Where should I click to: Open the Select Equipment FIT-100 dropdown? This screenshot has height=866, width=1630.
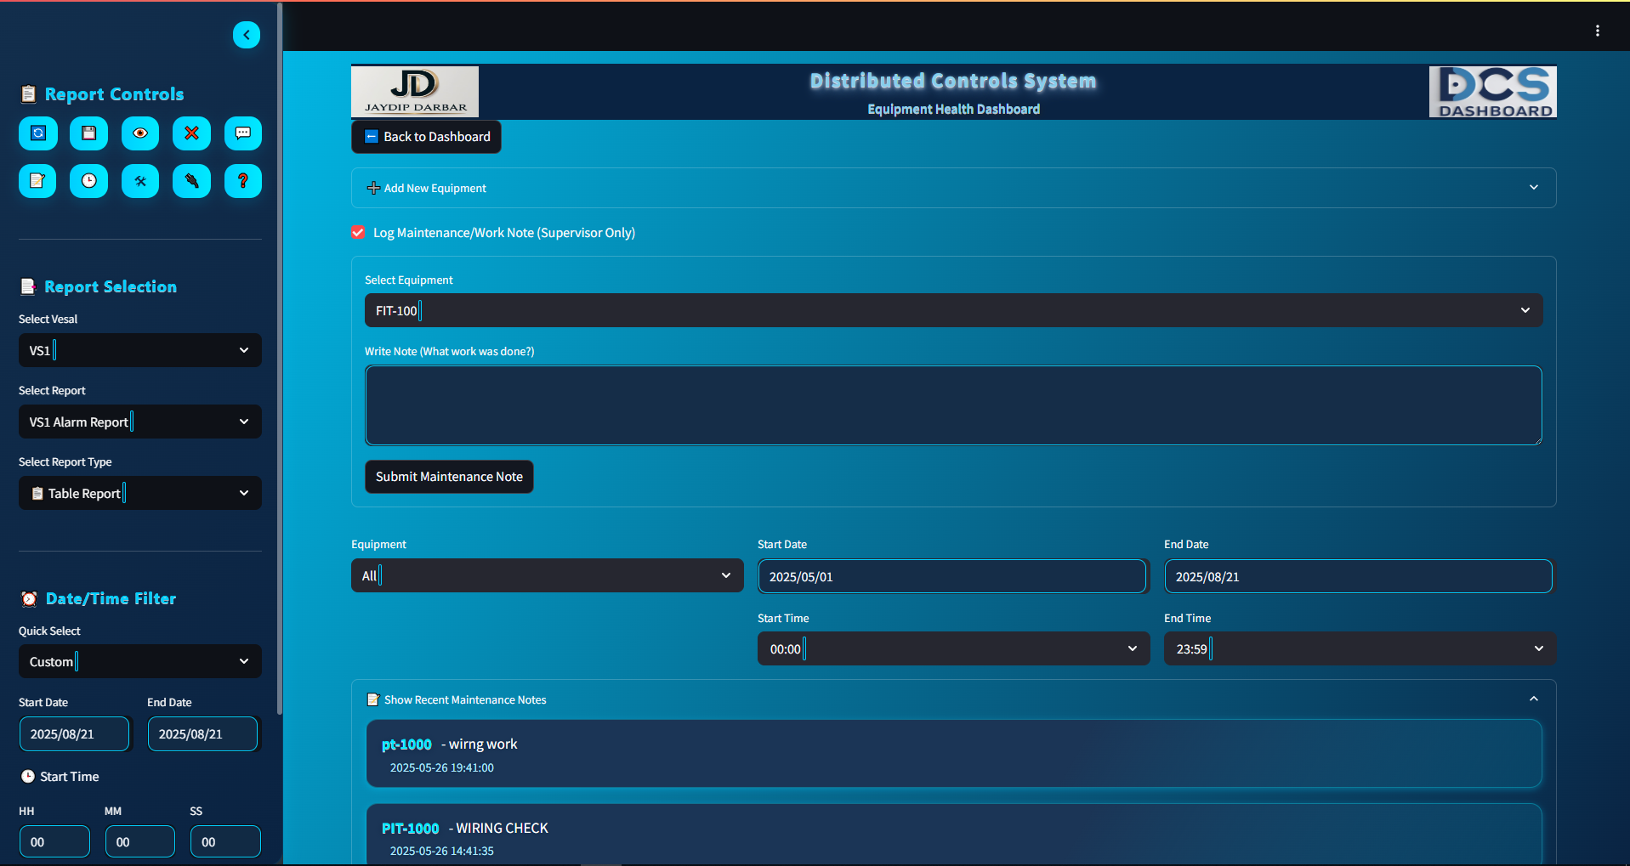952,311
